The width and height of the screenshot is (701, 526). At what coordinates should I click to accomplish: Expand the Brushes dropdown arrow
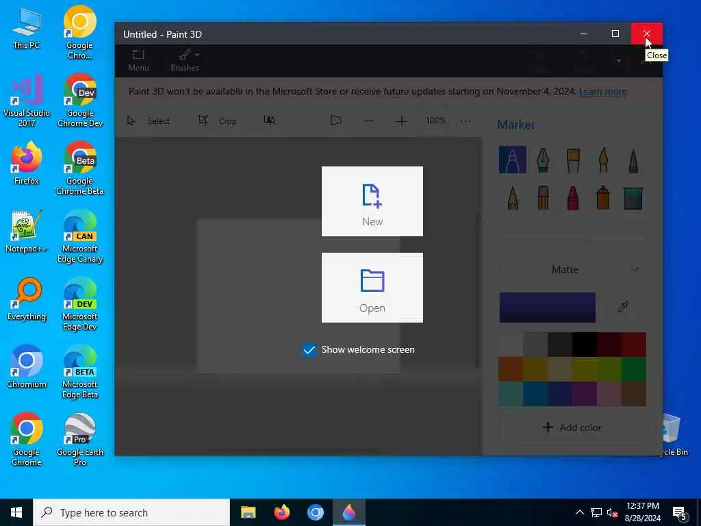click(x=197, y=55)
